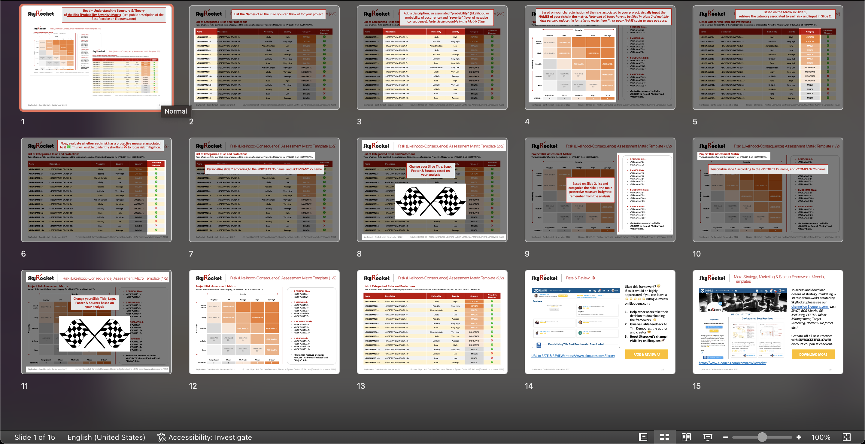Select slide 15 'More Strategy' thumbnail
This screenshot has width=865, height=444.
coord(768,322)
